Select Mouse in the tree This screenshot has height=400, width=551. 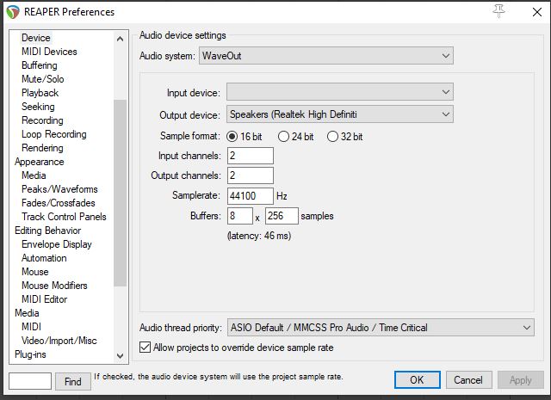pos(34,272)
